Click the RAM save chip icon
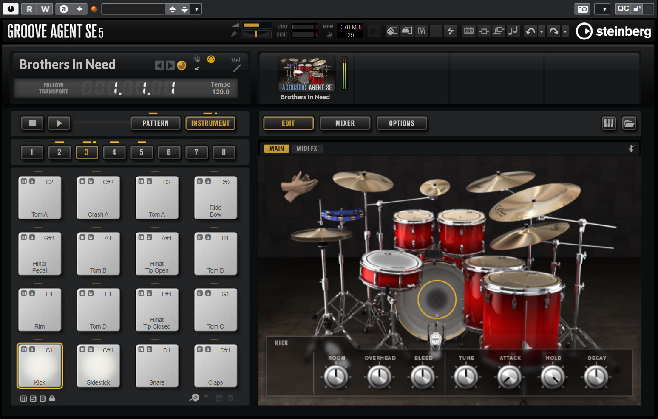658x419 pixels. (469, 31)
